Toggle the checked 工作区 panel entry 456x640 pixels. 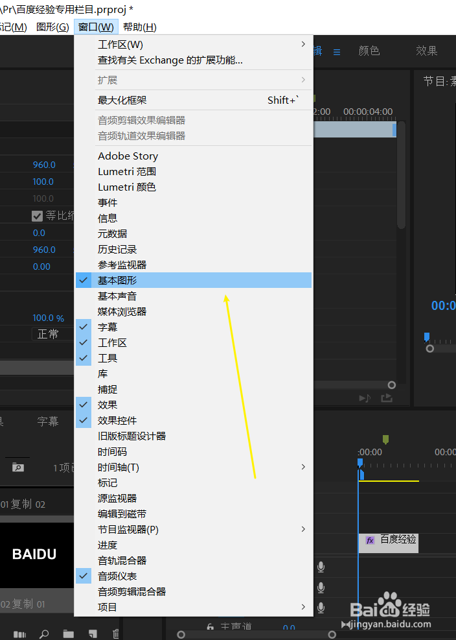194,342
